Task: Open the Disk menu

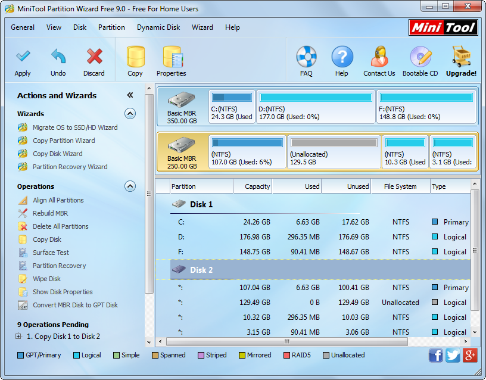Action: click(80, 27)
